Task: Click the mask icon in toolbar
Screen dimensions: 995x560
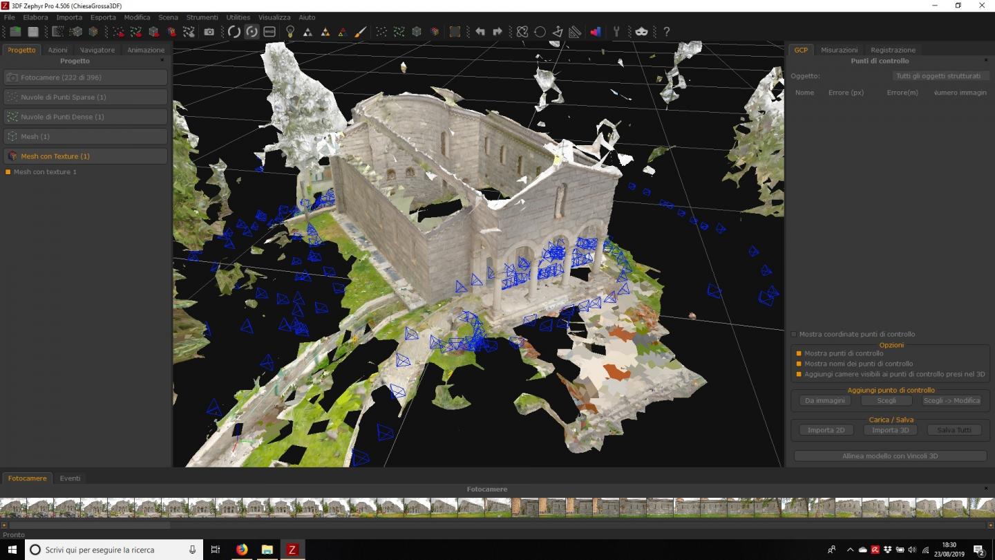Action: point(641,32)
